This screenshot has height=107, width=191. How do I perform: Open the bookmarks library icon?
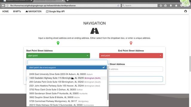[x=165, y=5]
